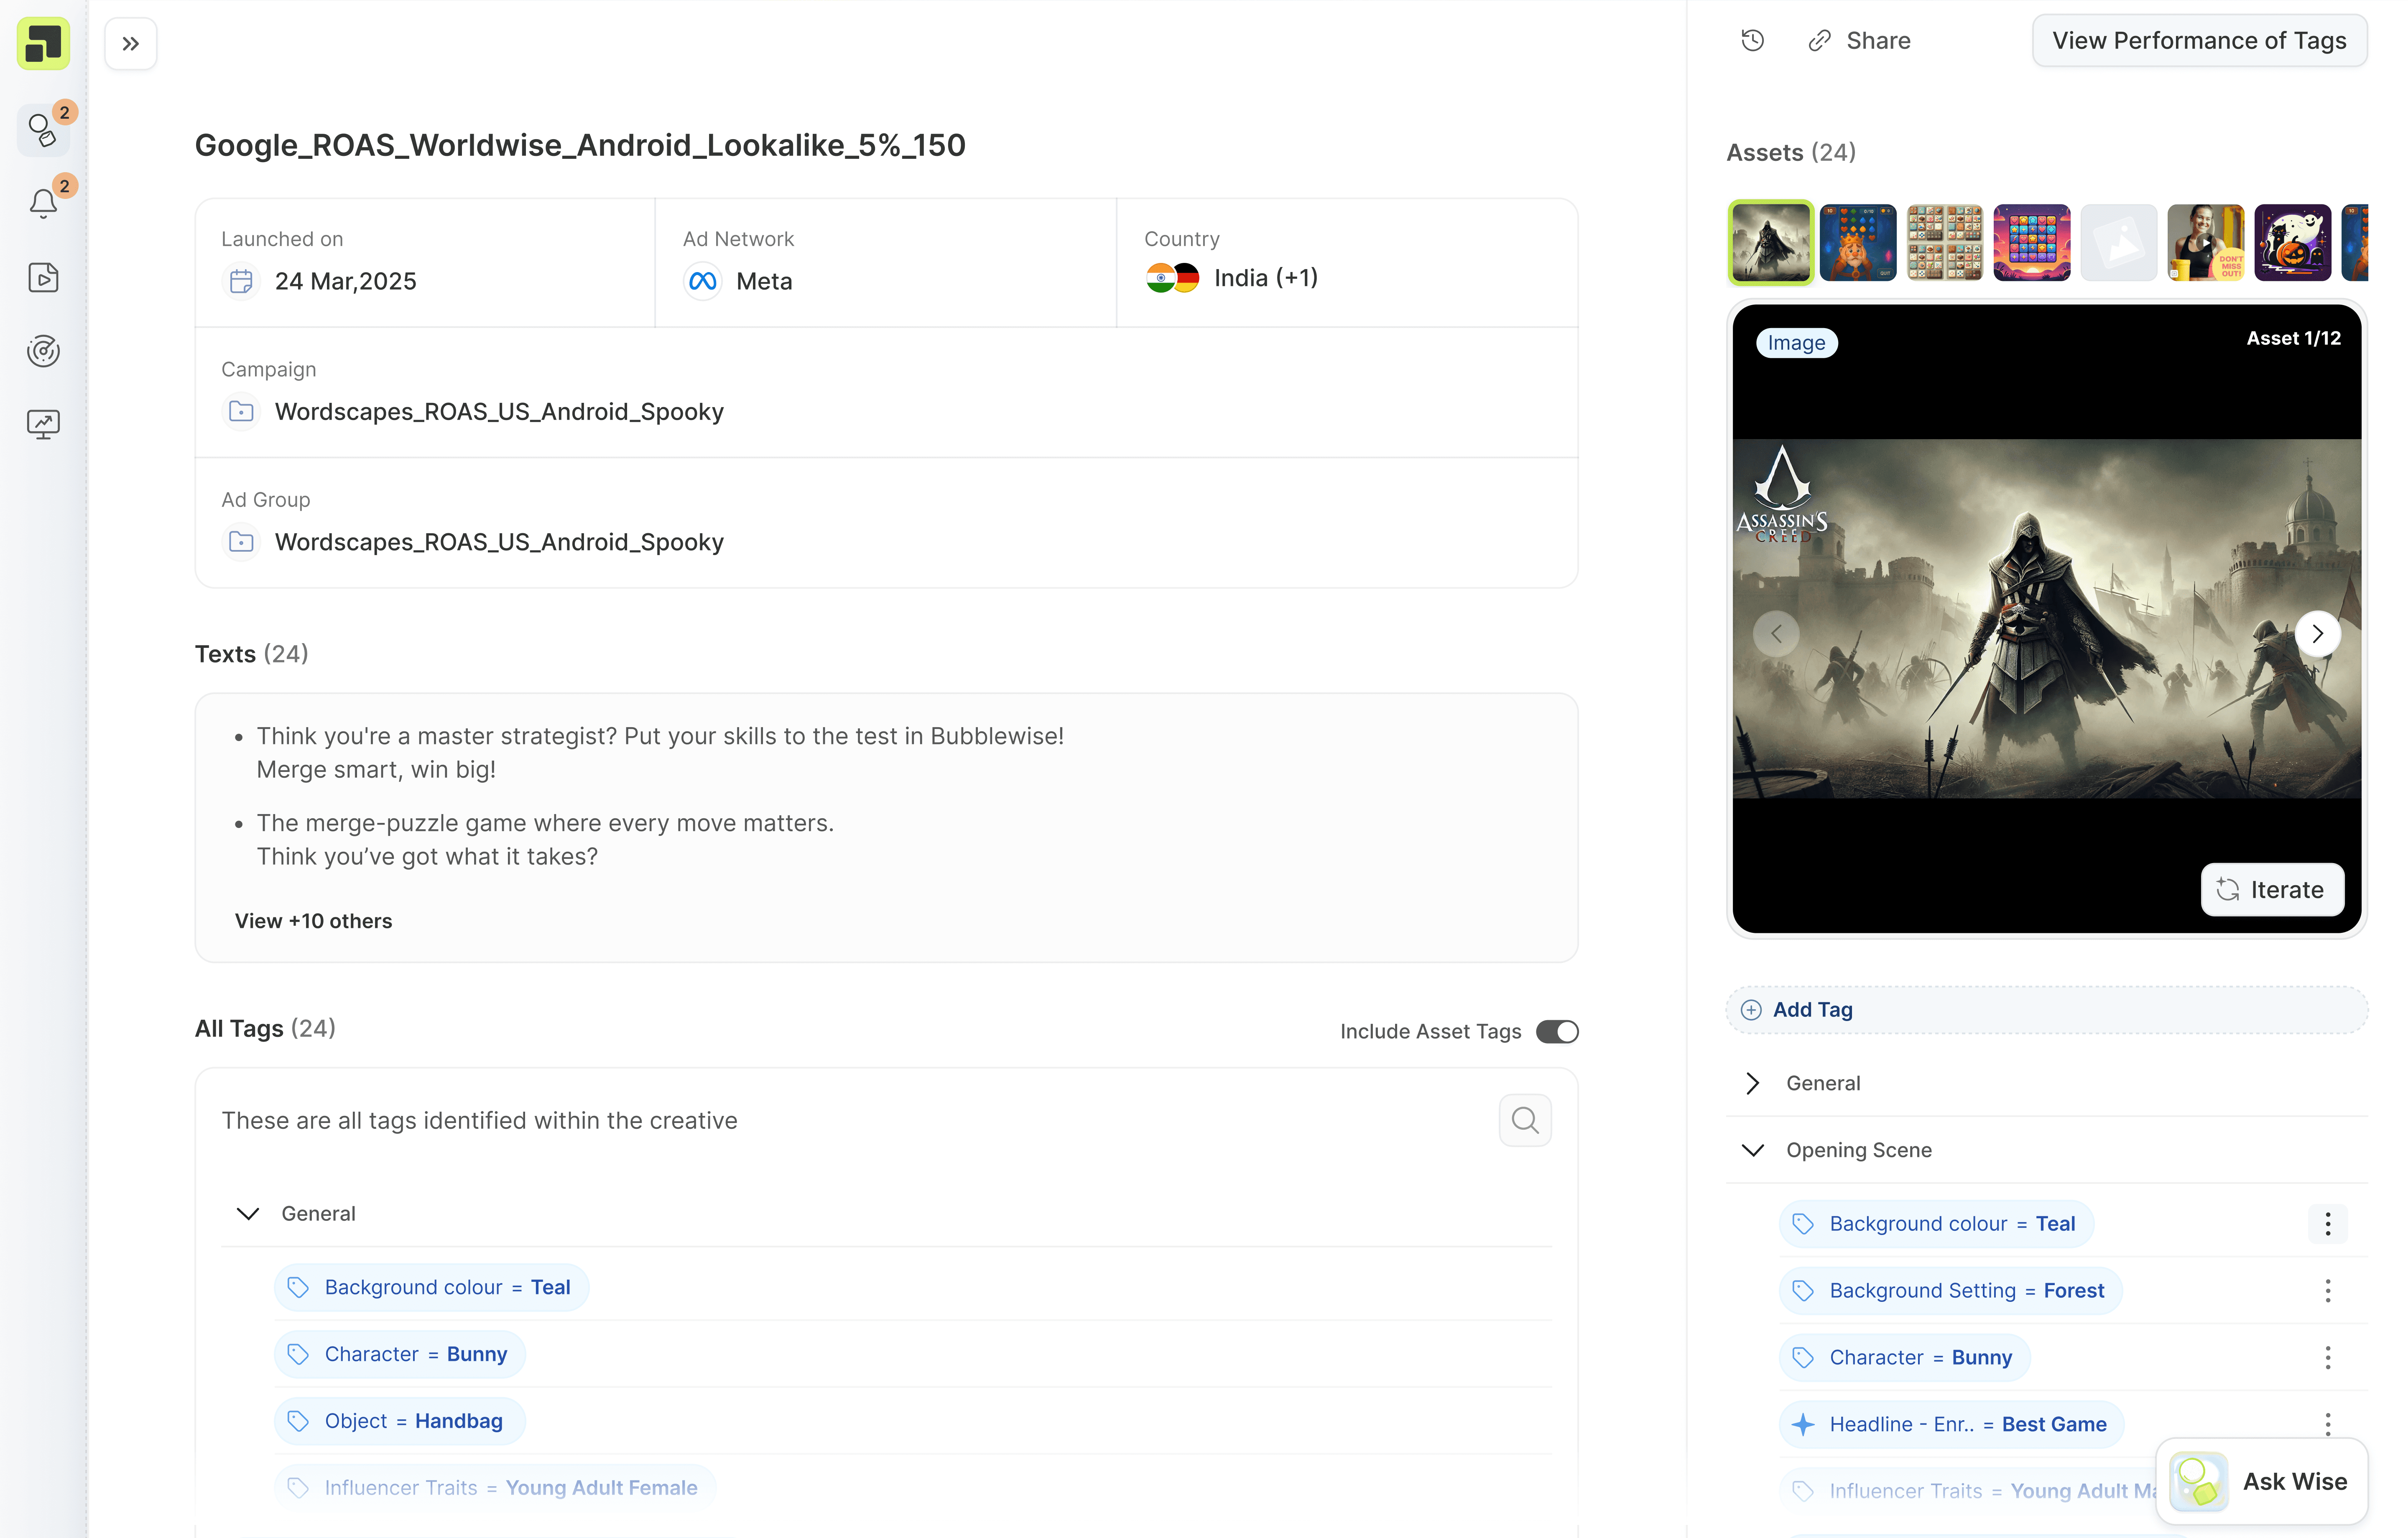Viewport: 2408px width, 1538px height.
Task: Open the video library sidebar icon
Action: 43,278
